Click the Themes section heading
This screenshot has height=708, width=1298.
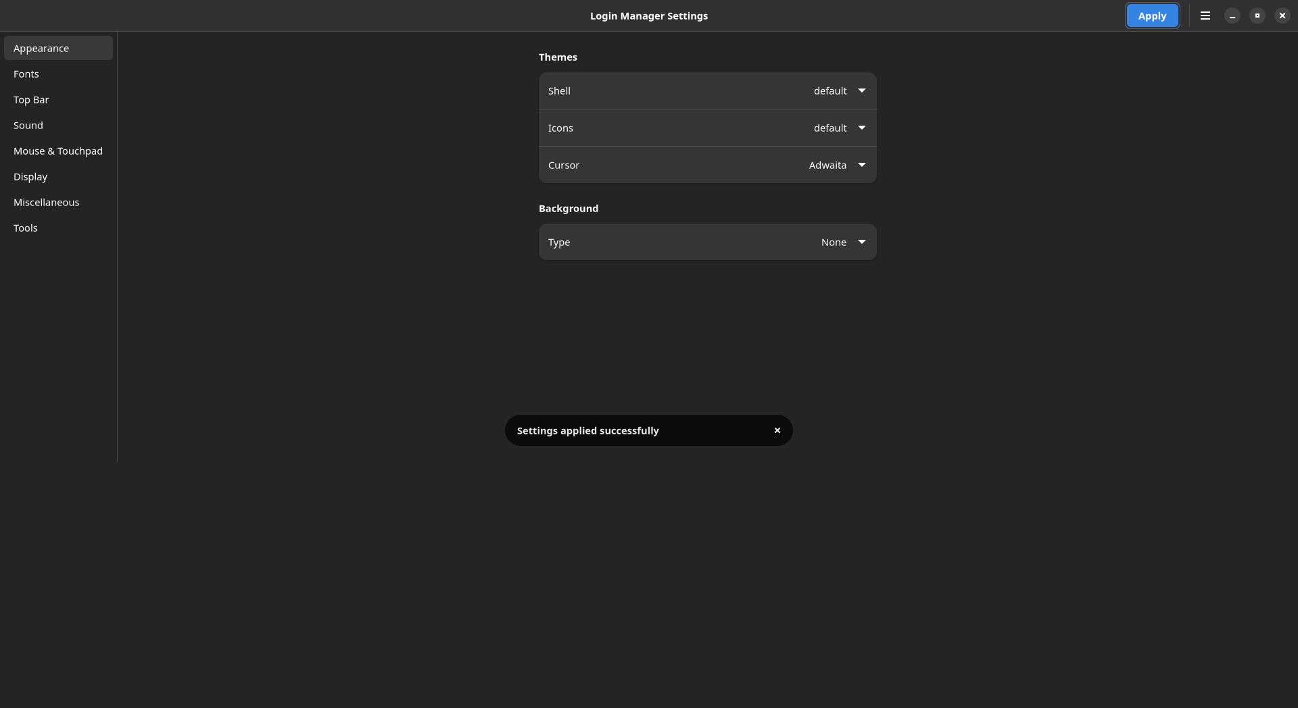pyautogui.click(x=558, y=57)
